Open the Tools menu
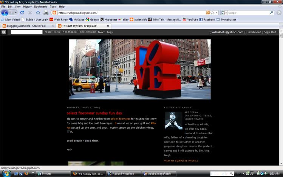This screenshot has height=177, width=283. (53, 6)
